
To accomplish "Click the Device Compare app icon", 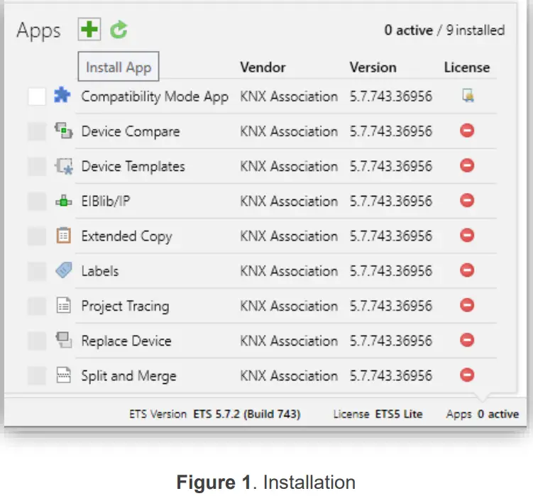I will click(64, 131).
